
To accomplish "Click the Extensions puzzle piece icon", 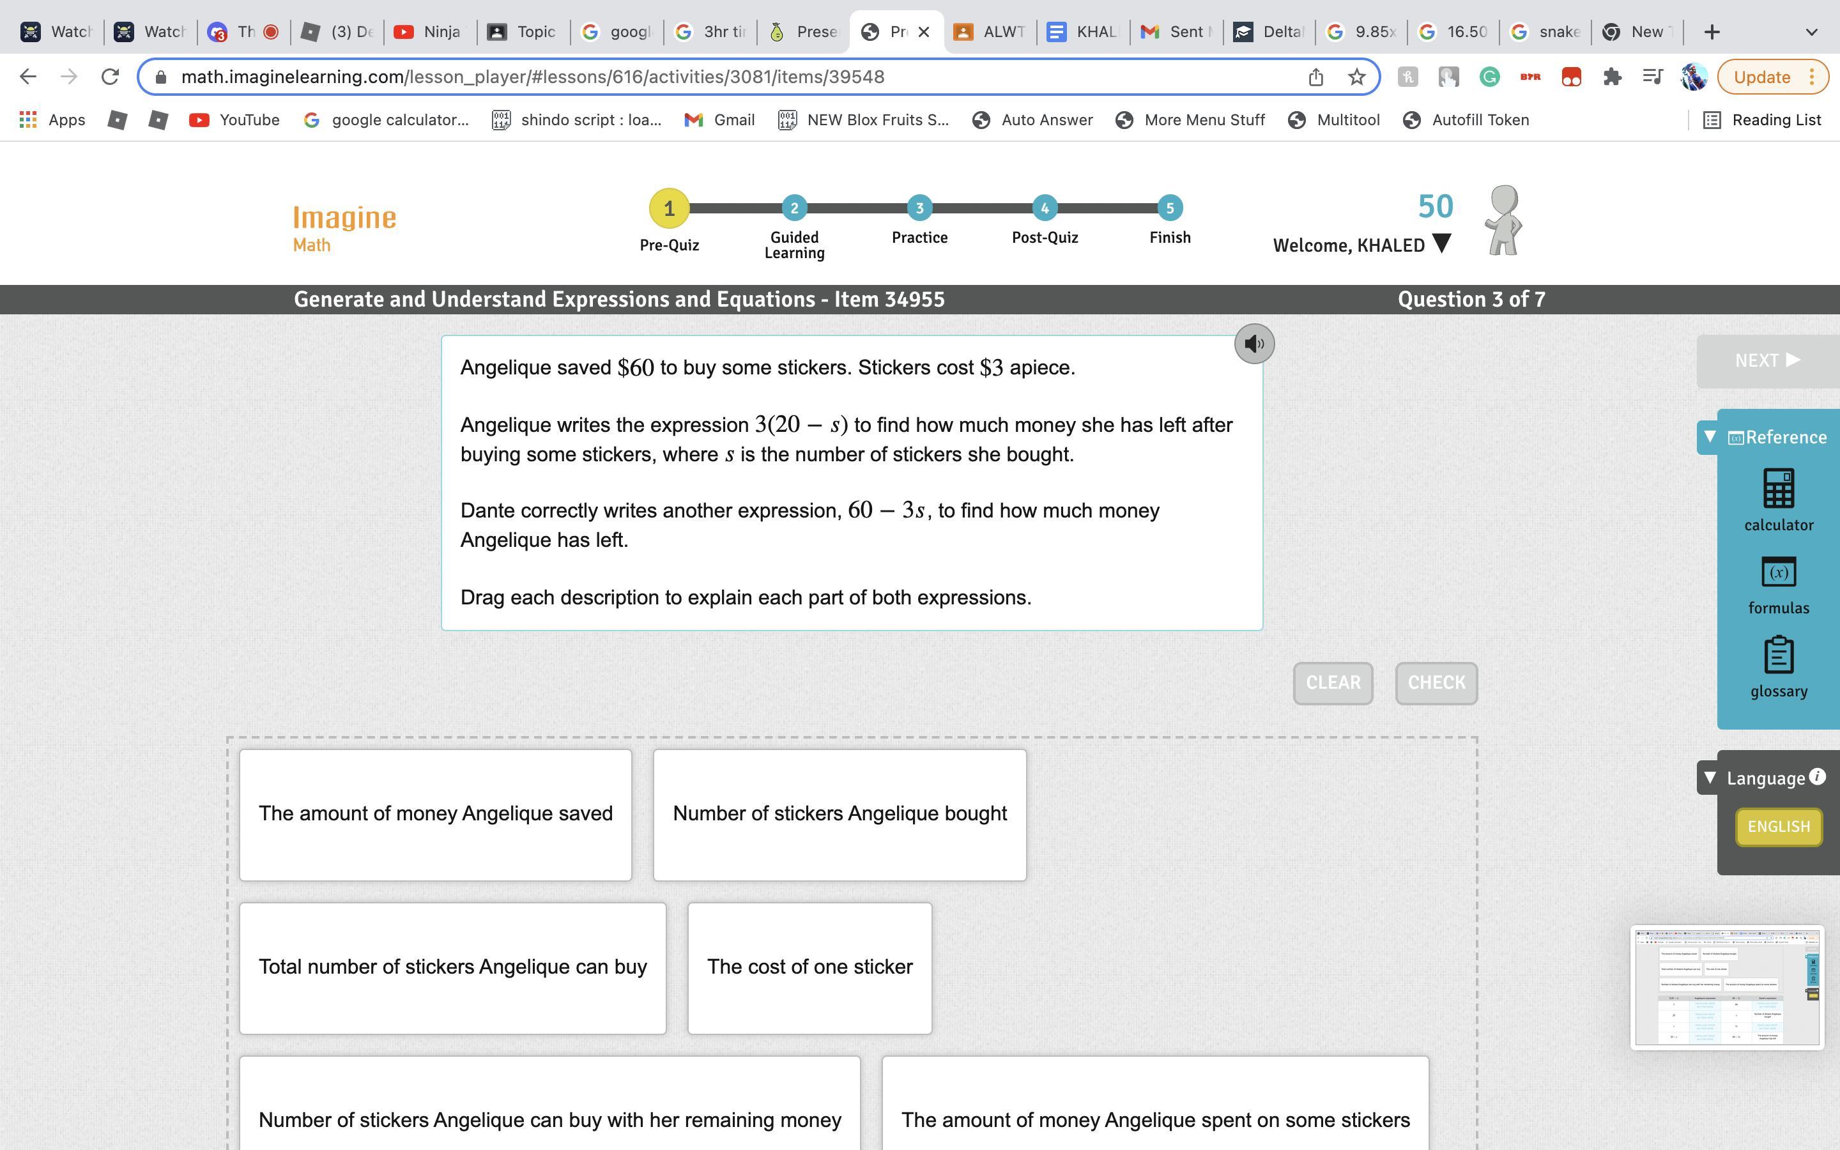I will pyautogui.click(x=1612, y=77).
